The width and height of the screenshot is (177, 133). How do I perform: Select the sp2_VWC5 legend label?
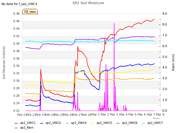coord(104,123)
